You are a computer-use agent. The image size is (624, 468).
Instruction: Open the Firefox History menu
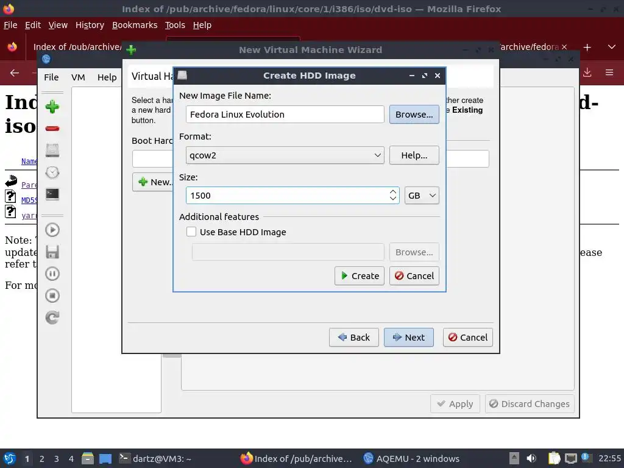coord(90,25)
